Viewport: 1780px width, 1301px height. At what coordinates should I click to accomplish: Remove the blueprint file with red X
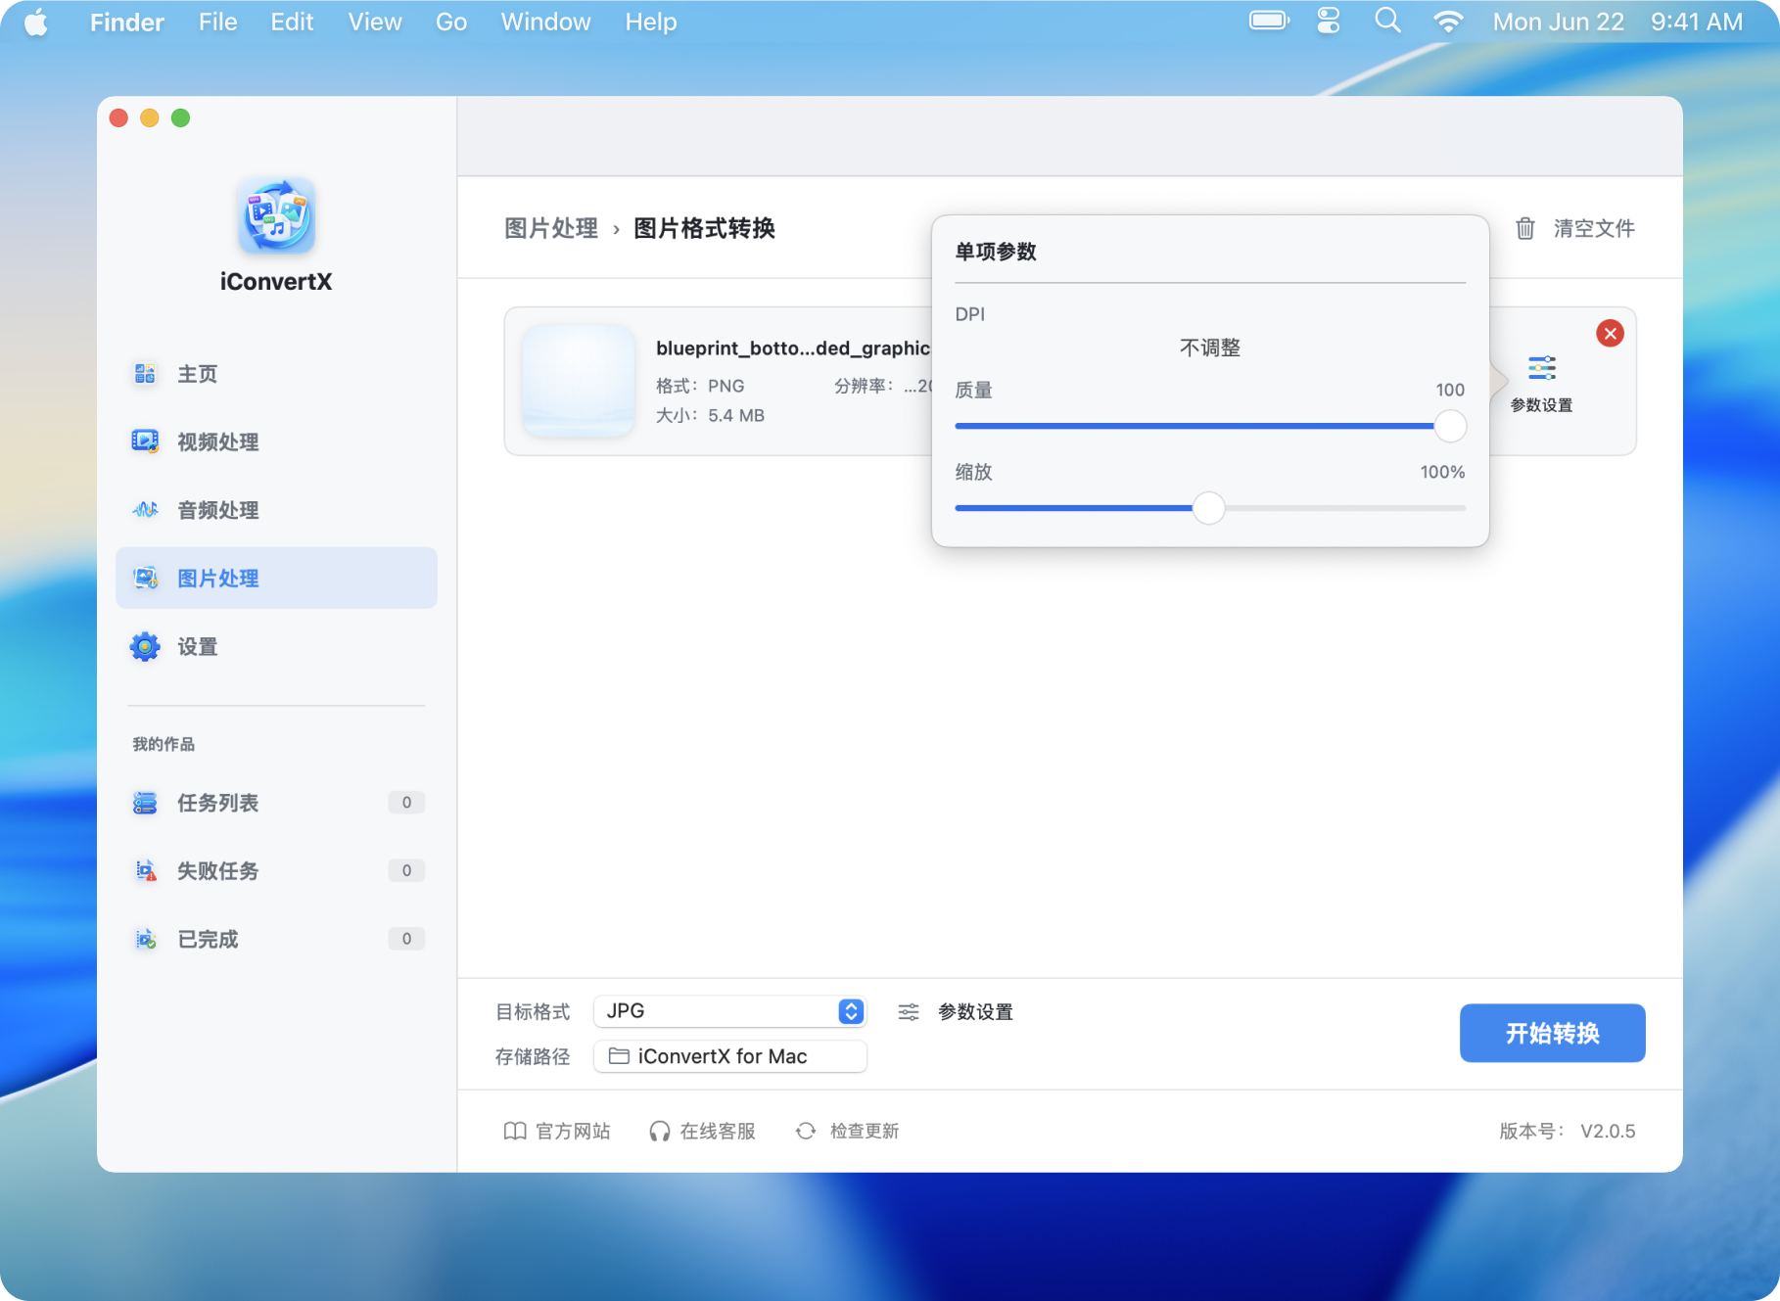1610,334
